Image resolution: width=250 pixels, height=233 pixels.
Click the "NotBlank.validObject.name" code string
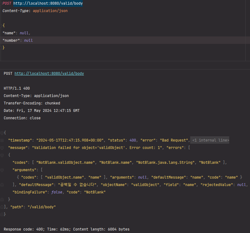(x=66, y=162)
